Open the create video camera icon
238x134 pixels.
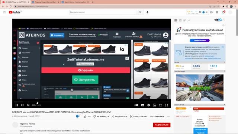(211, 12)
